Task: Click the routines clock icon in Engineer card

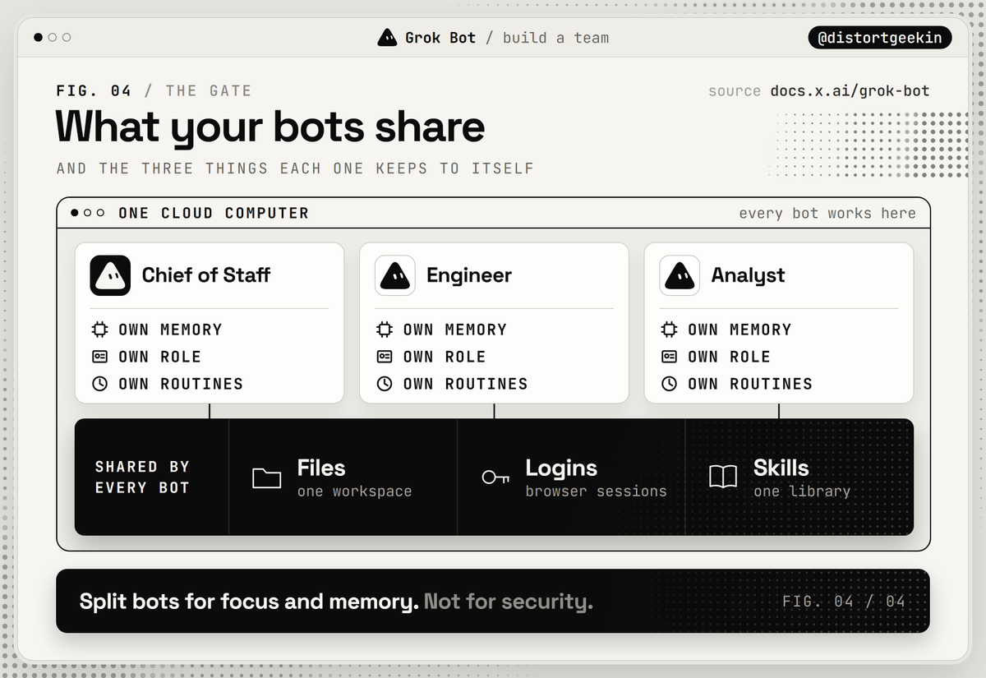Action: (385, 384)
